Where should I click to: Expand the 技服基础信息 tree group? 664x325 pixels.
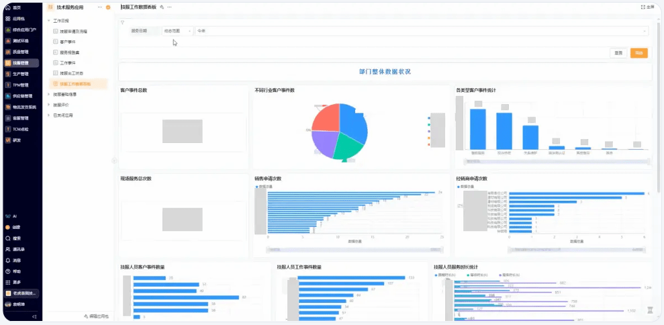(48, 95)
